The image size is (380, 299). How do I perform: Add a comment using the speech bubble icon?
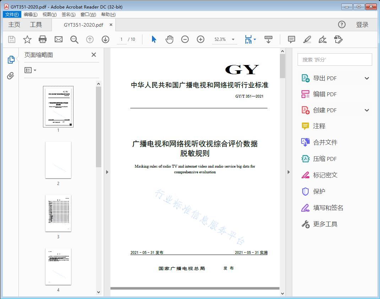[291, 39]
